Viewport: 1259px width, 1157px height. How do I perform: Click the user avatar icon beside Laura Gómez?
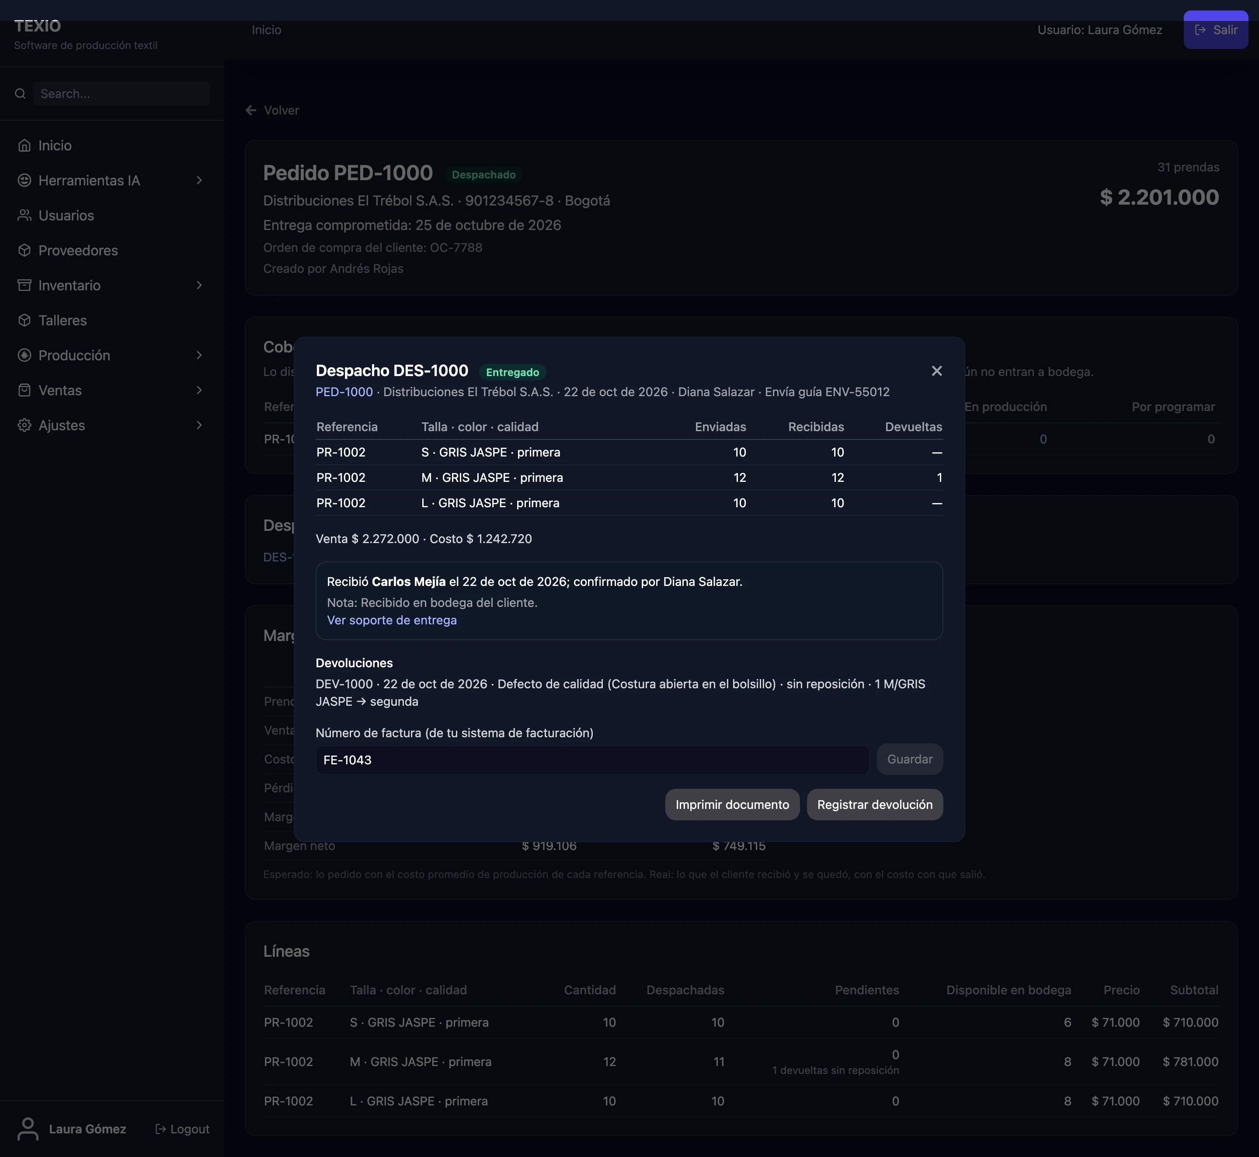tap(28, 1129)
